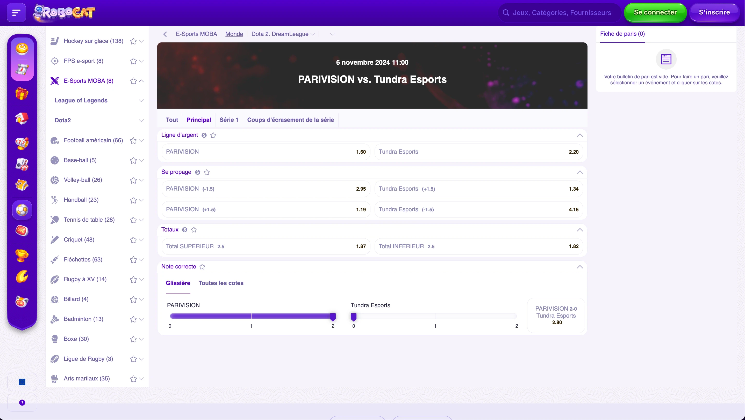This screenshot has height=420, width=745.
Task: Expand the League of Legends submenu
Action: pyautogui.click(x=141, y=101)
